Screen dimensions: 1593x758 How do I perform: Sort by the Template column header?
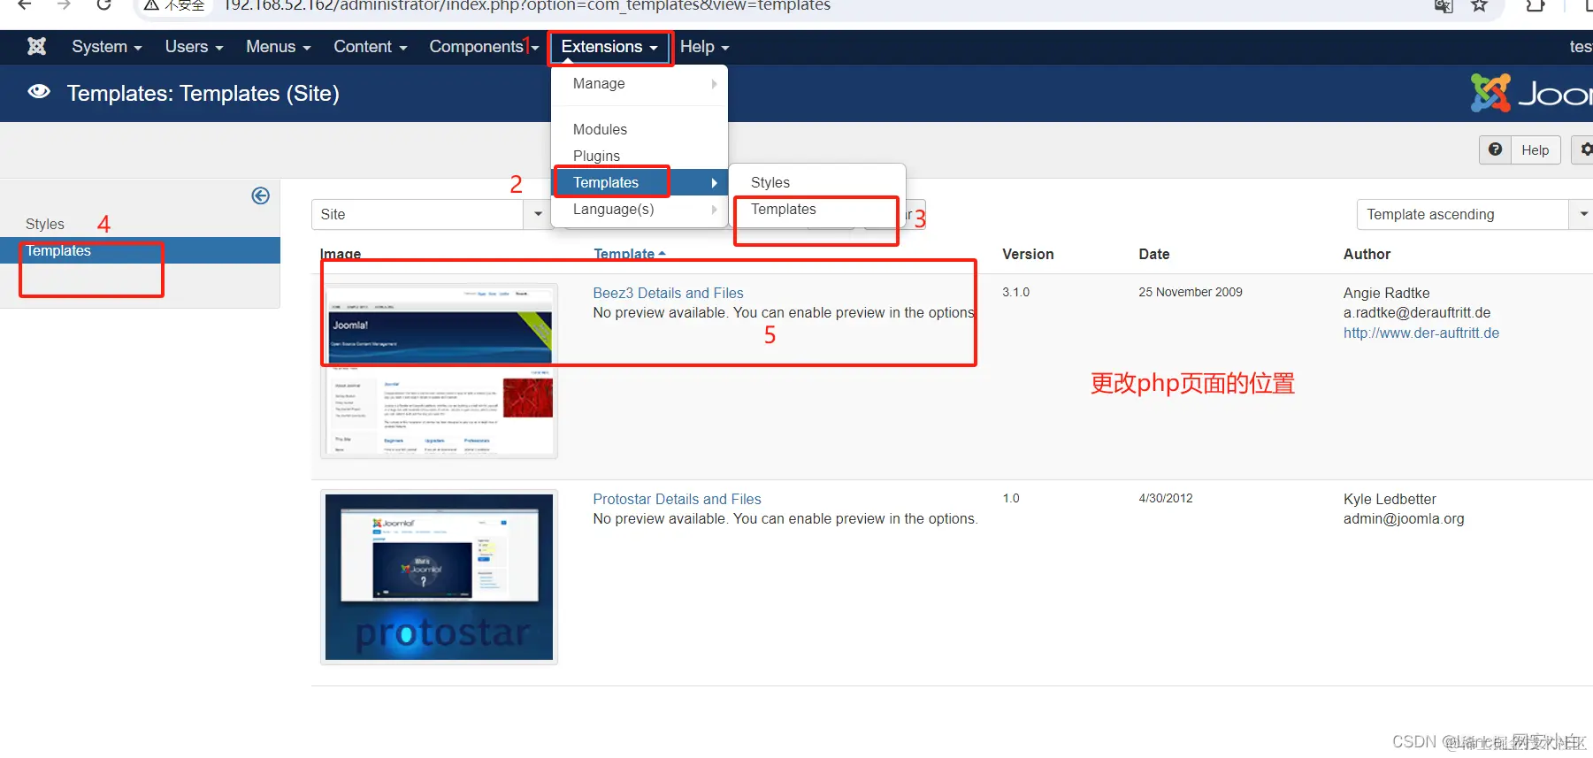click(x=629, y=254)
